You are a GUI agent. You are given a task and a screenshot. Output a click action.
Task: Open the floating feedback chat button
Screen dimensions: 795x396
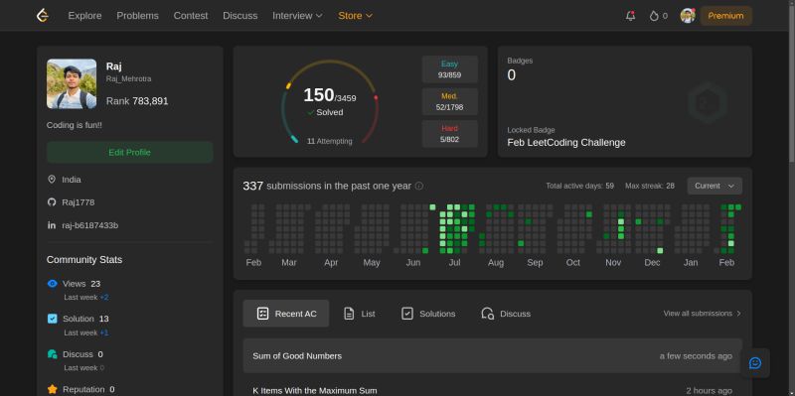[x=755, y=363]
